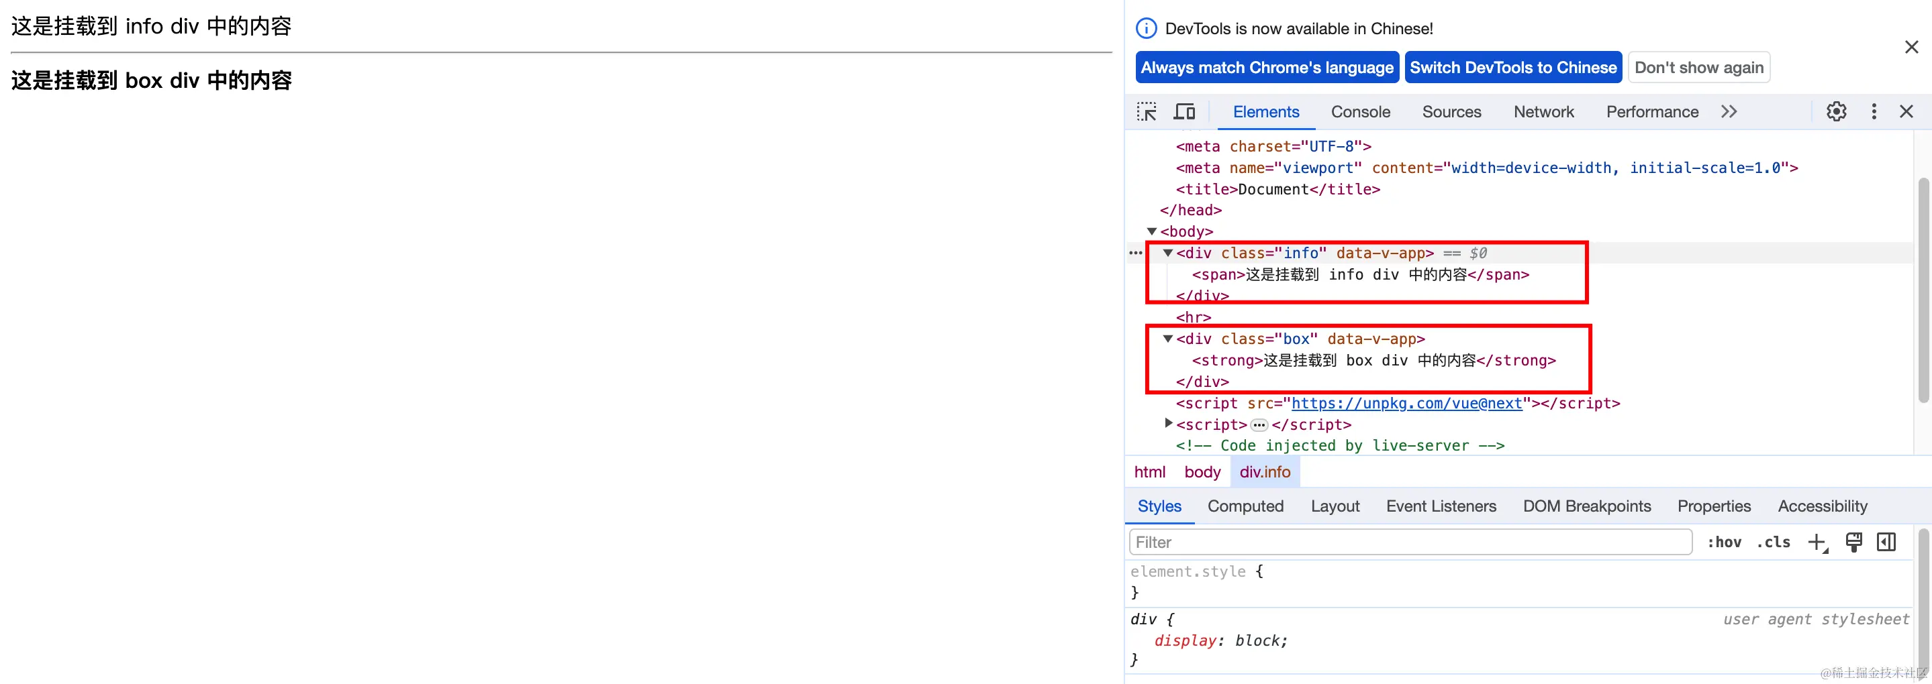Screen dimensions: 1932x684
Task: Click the display property name
Action: [x=1185, y=640]
